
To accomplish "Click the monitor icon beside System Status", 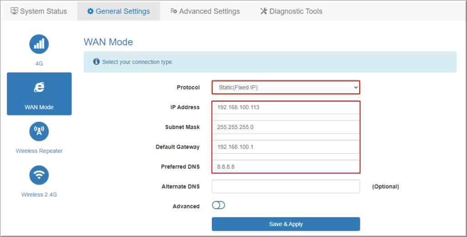I will (15, 11).
